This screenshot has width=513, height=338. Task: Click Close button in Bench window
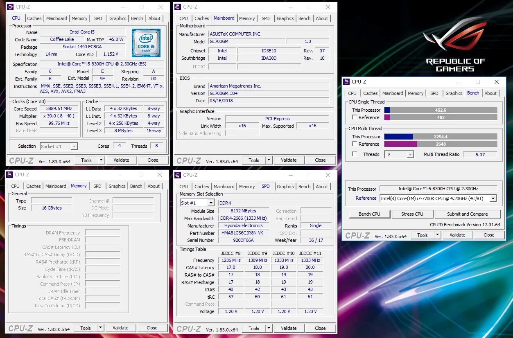click(489, 235)
